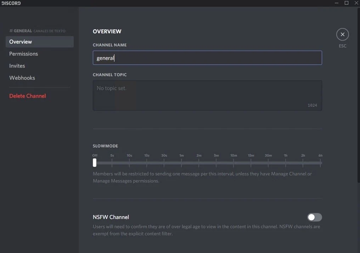
Task: Set slowmode to the 5m mark
Action: pyautogui.click(x=216, y=163)
